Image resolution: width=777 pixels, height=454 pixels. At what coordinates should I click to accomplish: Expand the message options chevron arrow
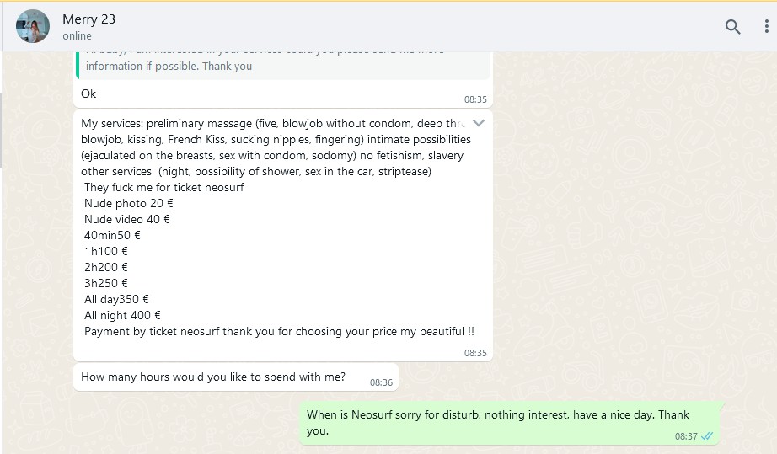tap(478, 123)
